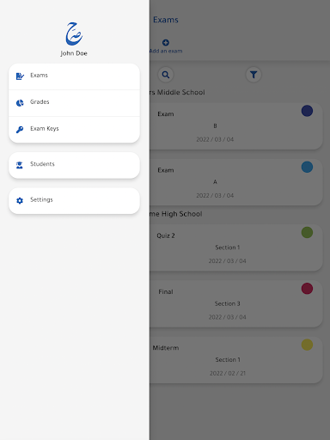This screenshot has height=440, width=330.
Task: Click the Add an exam label
Action: pos(166,51)
